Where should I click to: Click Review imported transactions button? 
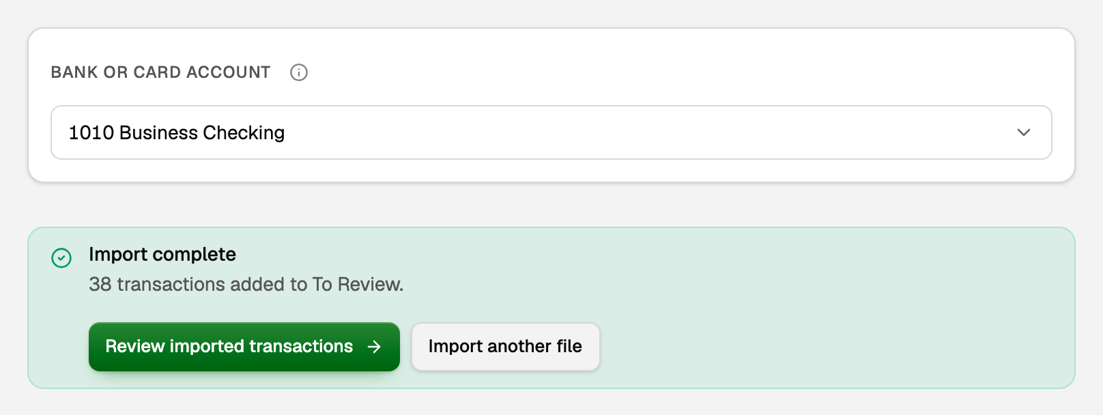pos(244,347)
